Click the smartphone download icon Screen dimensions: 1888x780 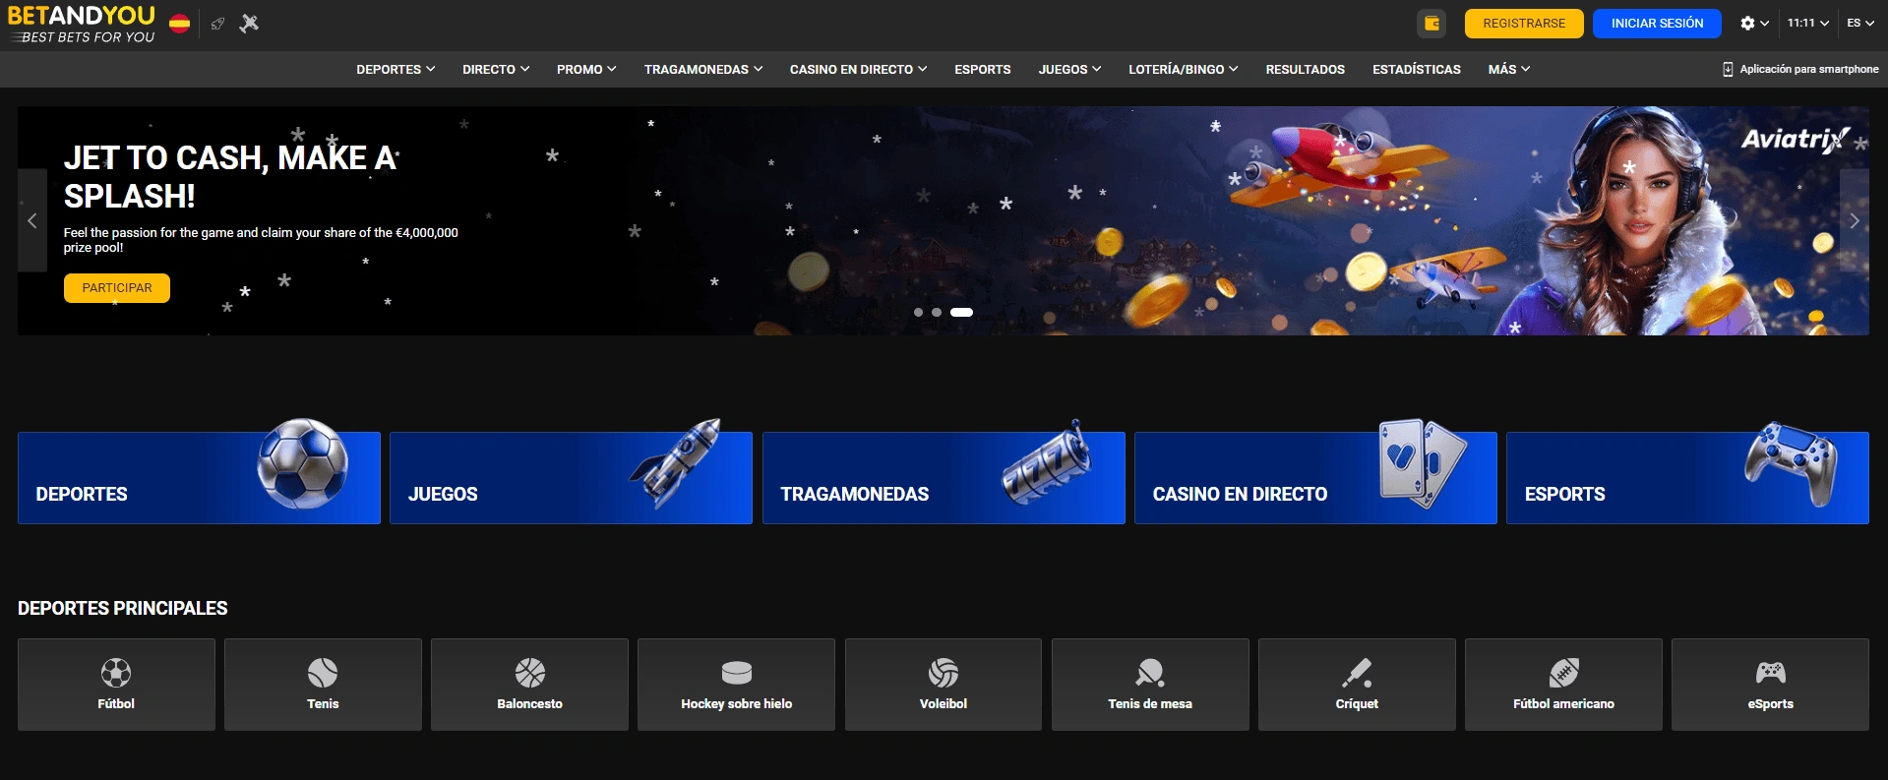pos(1728,69)
